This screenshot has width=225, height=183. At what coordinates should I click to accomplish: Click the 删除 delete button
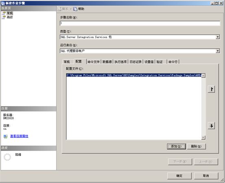pyautogui.click(x=196, y=146)
